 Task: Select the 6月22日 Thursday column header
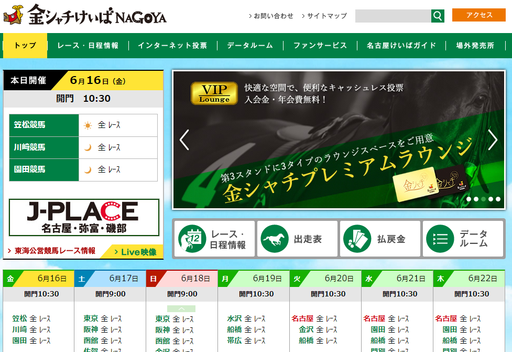coord(469,279)
